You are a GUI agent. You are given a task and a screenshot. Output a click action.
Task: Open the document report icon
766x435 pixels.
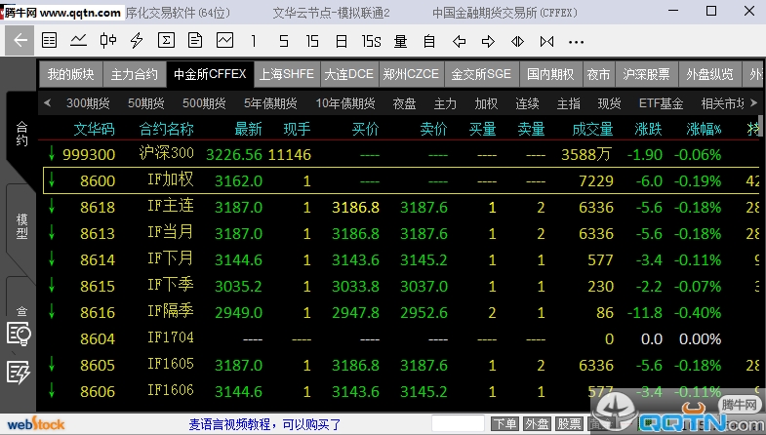195,41
